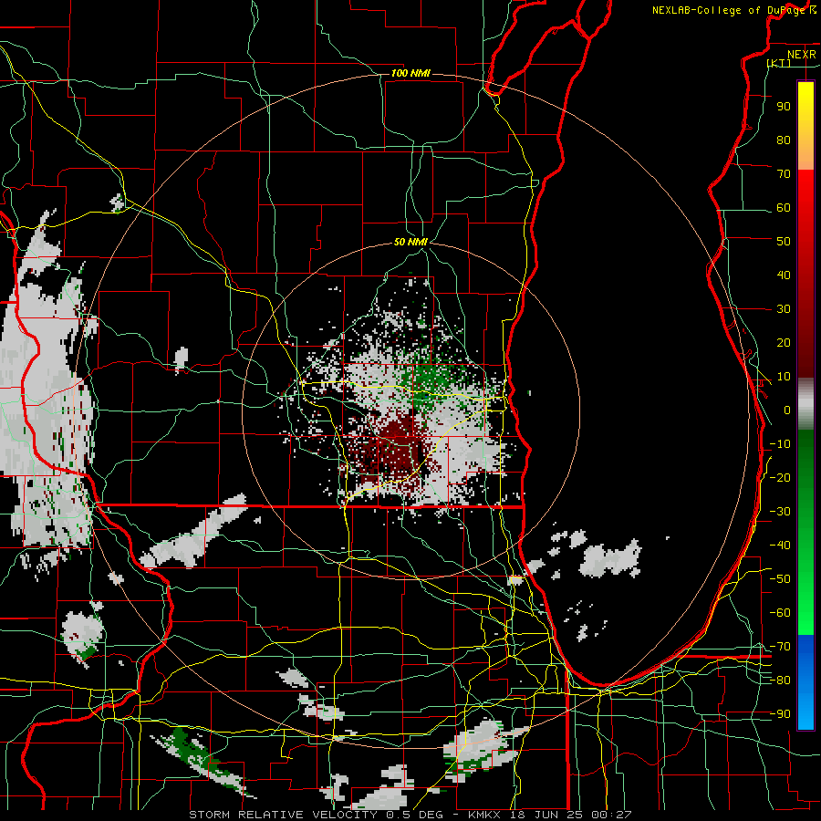821x821 pixels.
Task: Click the 80 value on the velocity scale
Action: tap(784, 140)
